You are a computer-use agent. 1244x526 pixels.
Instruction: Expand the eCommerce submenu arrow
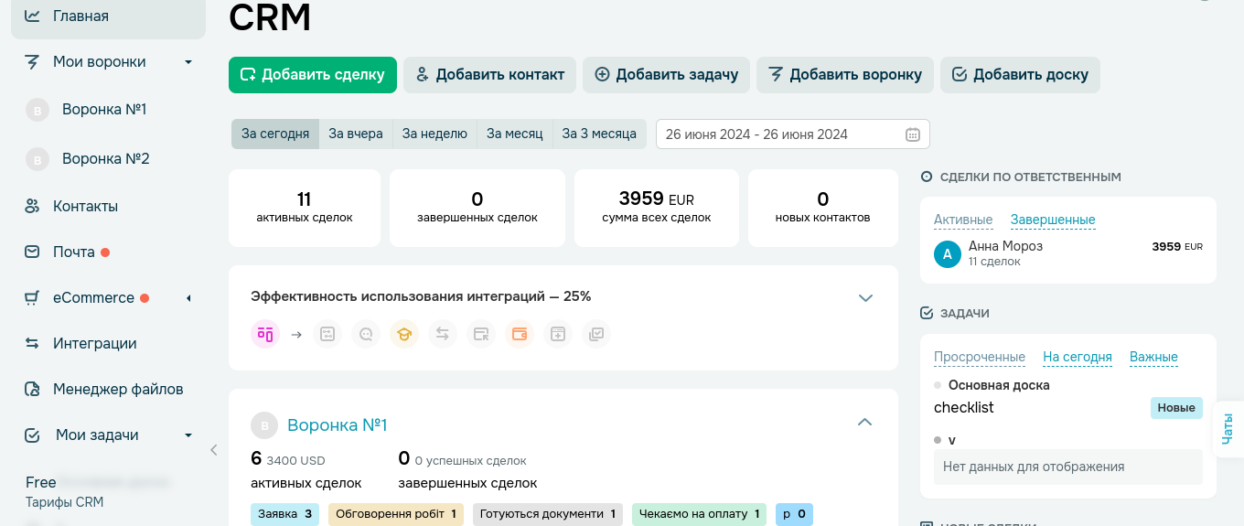188,298
